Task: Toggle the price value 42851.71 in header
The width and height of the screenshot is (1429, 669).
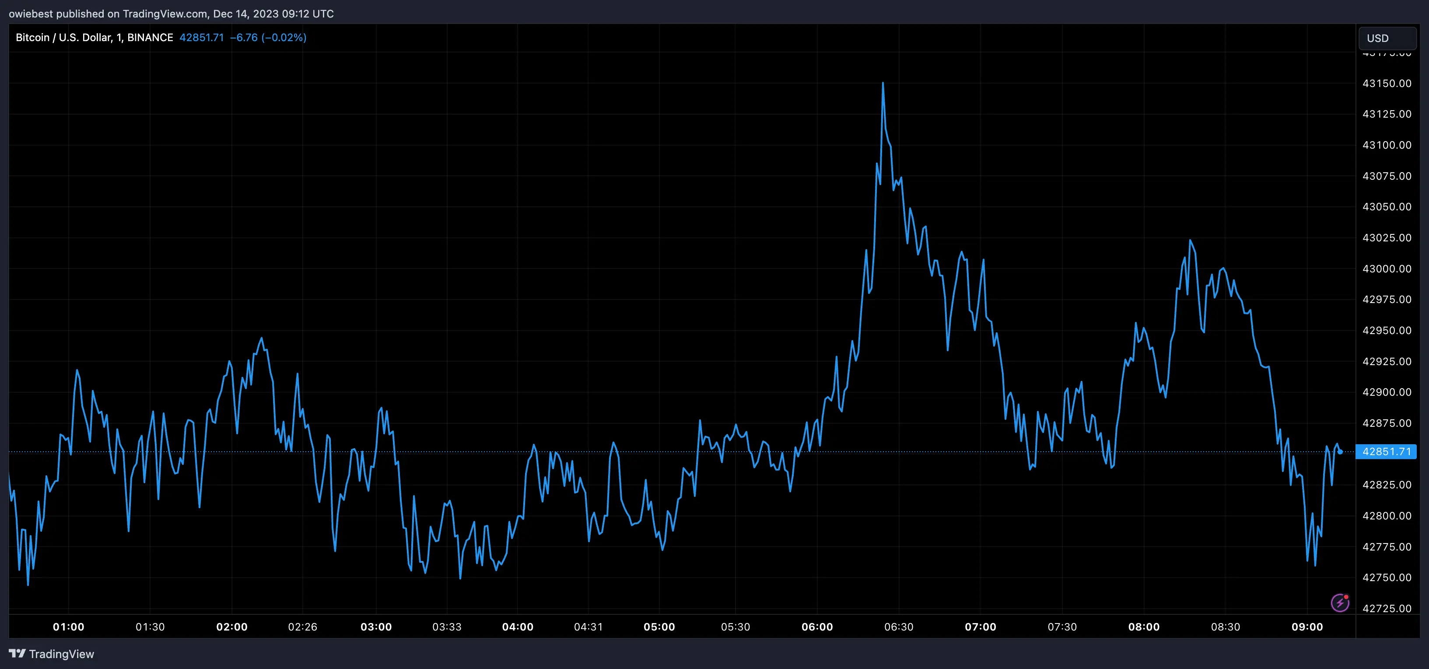Action: click(x=203, y=37)
